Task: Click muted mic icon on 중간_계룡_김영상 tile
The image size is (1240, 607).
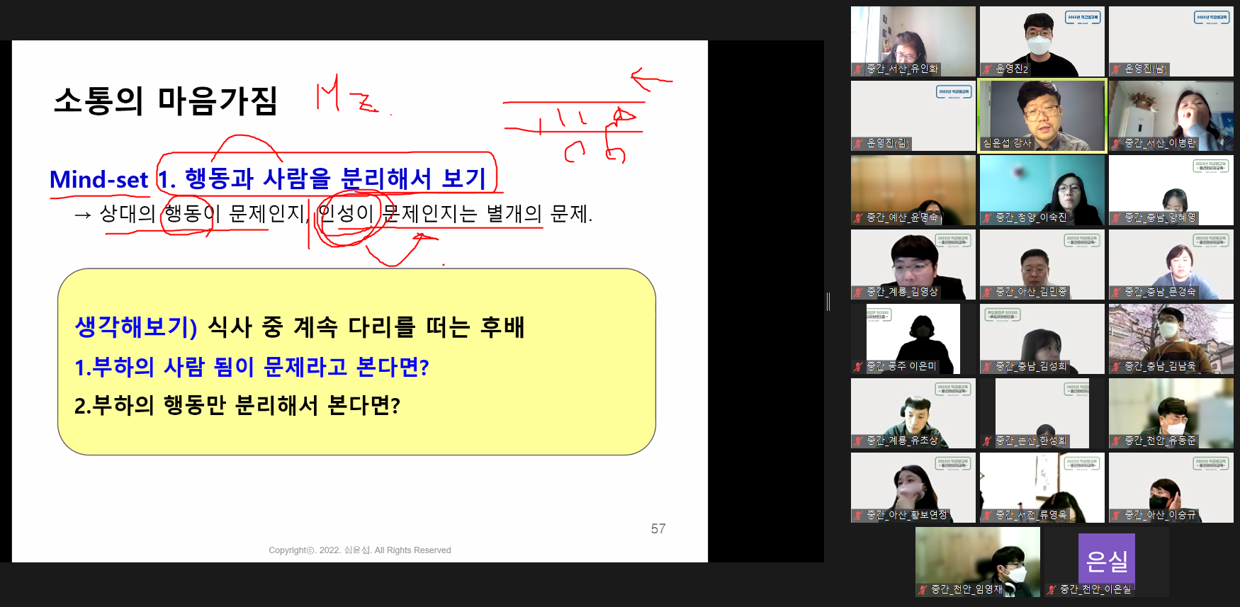Action: (858, 292)
